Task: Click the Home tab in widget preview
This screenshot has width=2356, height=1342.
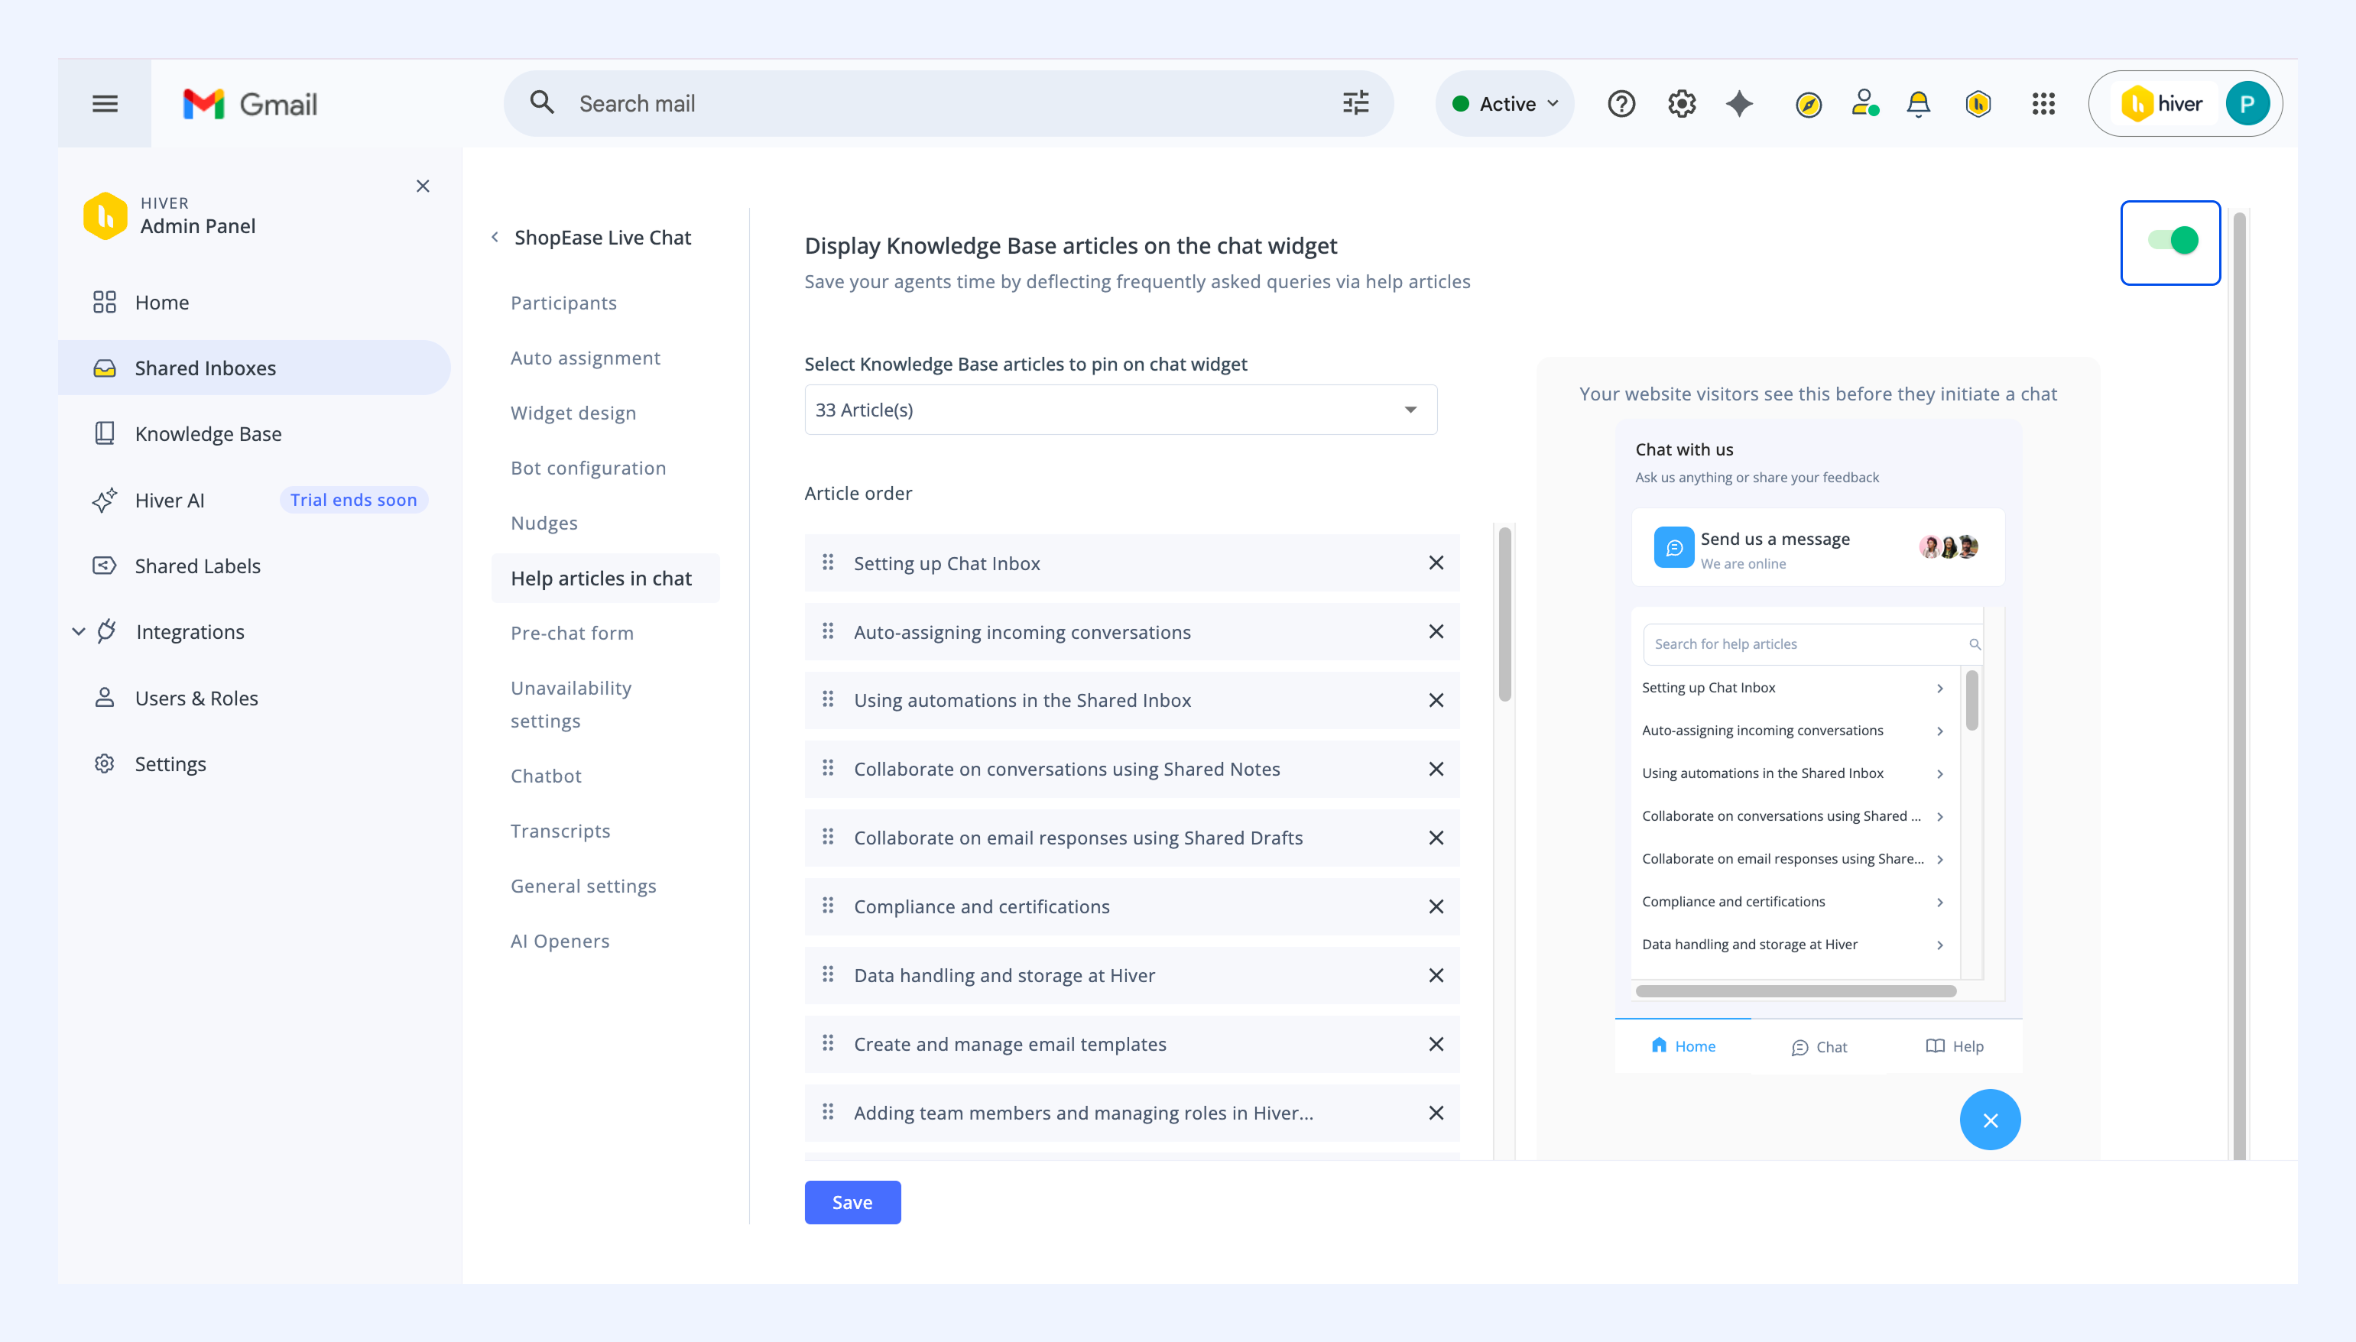Action: tap(1683, 1046)
